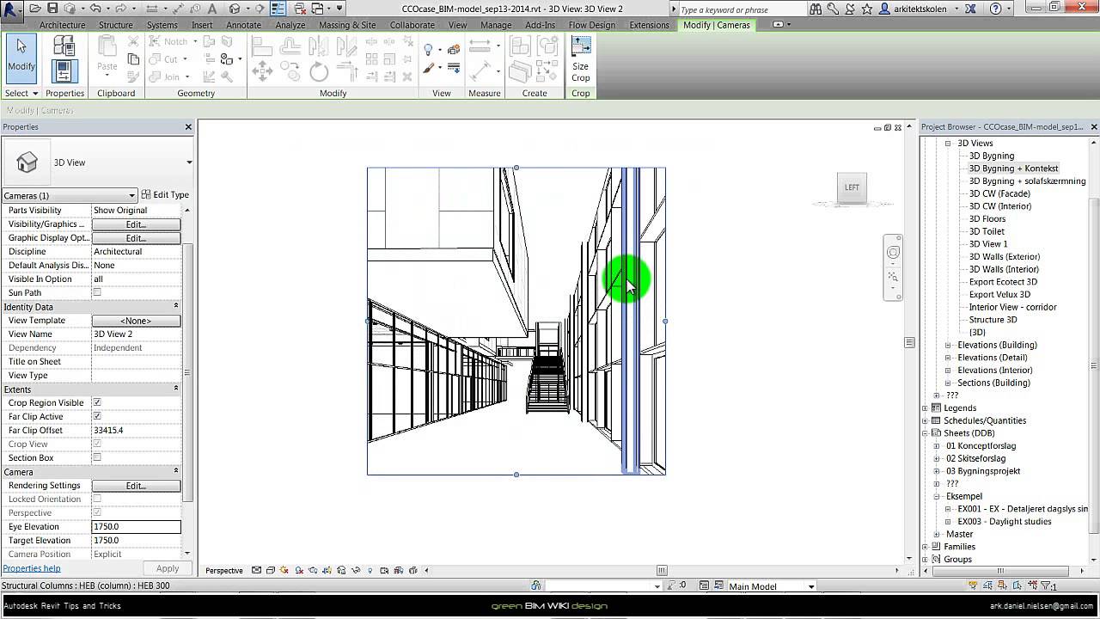This screenshot has height=619, width=1100.
Task: Open the Collaborate ribbon tab
Action: coord(412,25)
